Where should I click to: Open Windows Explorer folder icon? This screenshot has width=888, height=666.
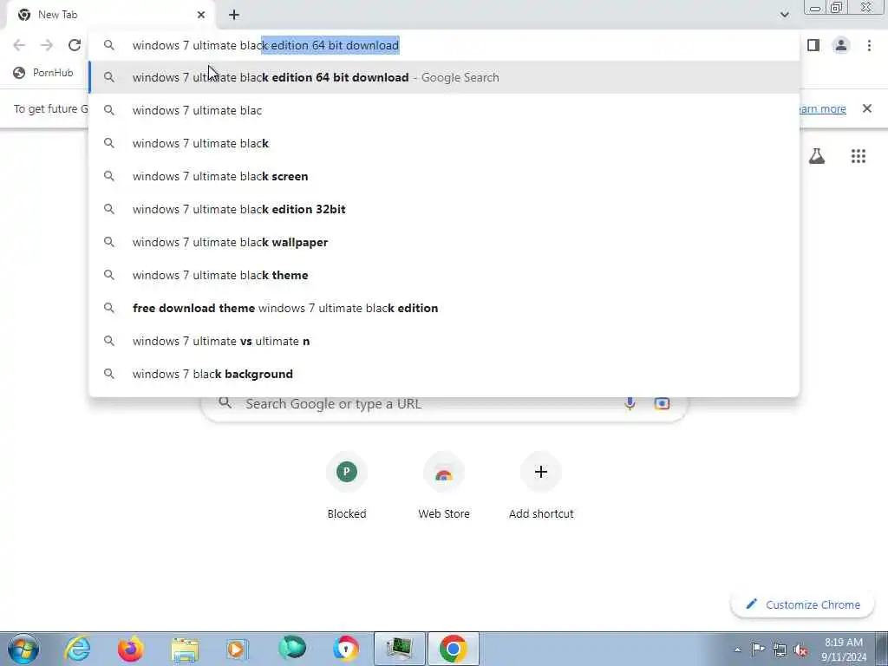[185, 649]
